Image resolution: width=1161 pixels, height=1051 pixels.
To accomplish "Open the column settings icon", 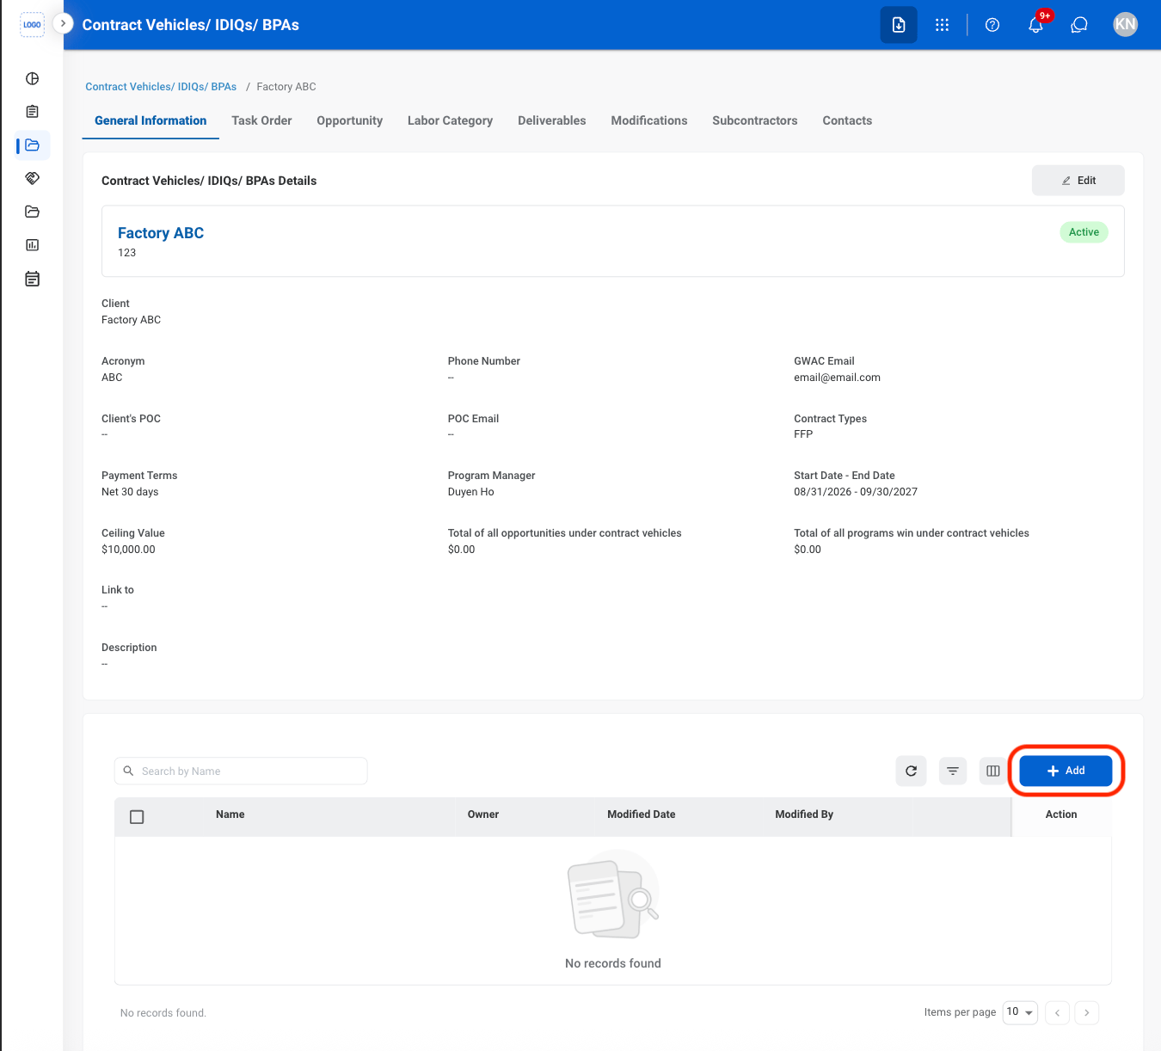I will (x=993, y=771).
